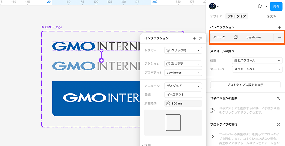Open the 親とスクロール position dropdown
This screenshot has width=285, height=146.
tap(257, 61)
